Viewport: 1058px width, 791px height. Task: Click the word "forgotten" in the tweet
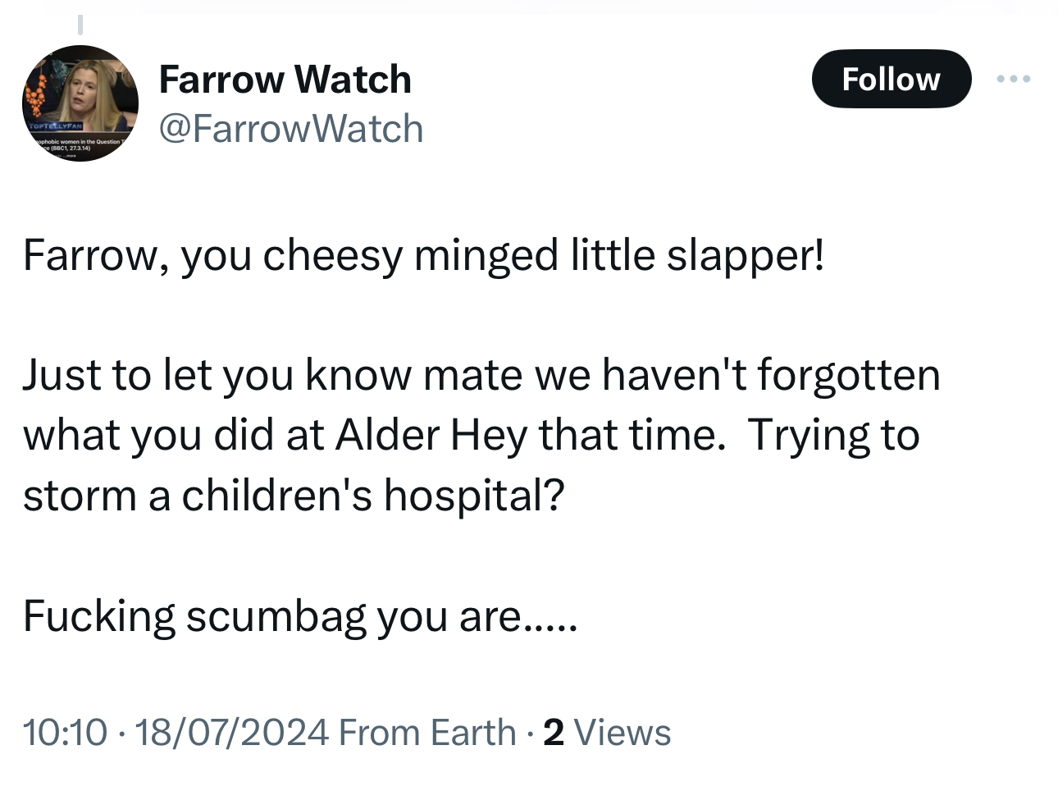(x=848, y=375)
